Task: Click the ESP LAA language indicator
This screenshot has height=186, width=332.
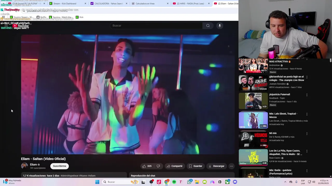Action: (303, 182)
